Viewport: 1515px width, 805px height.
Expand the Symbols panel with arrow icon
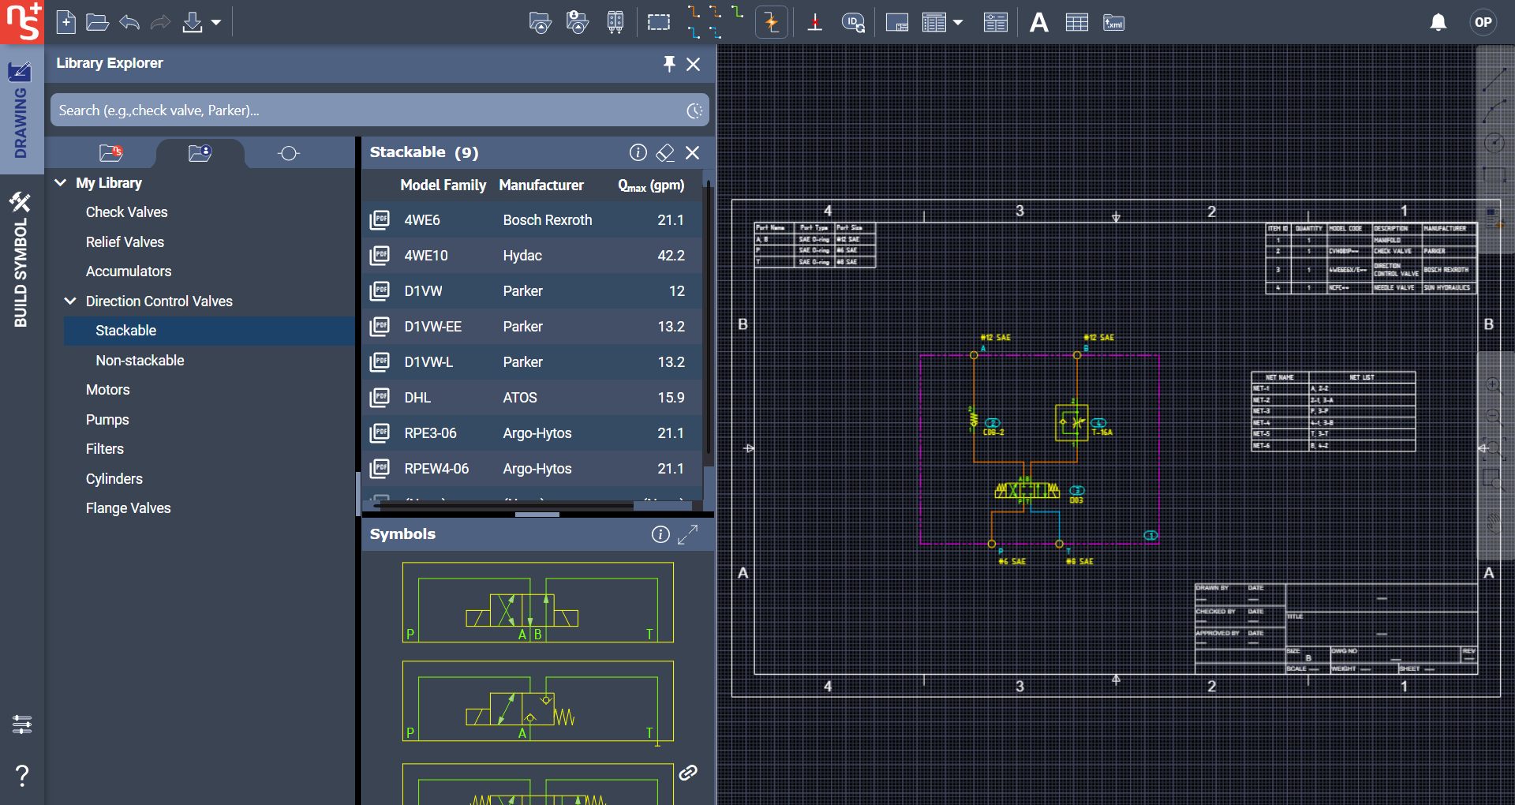click(x=687, y=534)
